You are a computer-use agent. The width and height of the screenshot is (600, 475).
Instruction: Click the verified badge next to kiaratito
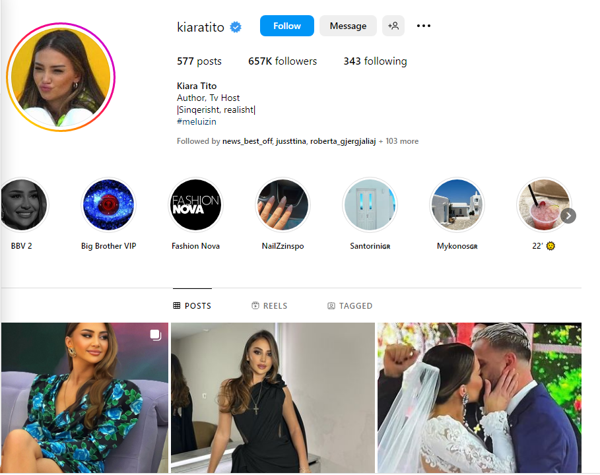coord(236,27)
